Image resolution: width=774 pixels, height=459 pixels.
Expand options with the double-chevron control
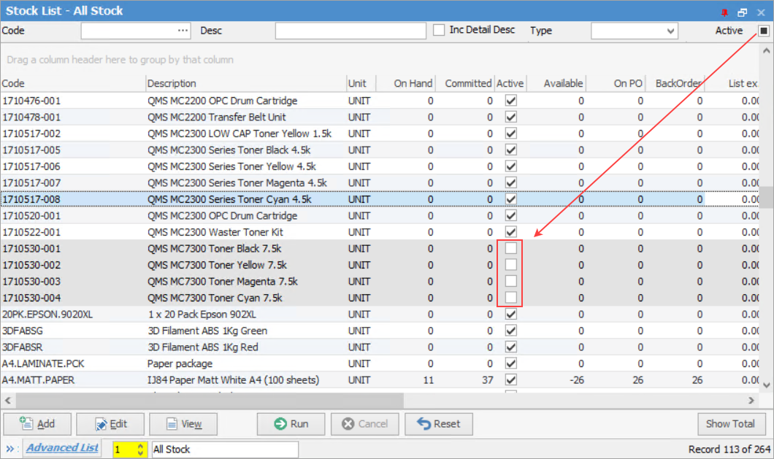[x=9, y=449]
